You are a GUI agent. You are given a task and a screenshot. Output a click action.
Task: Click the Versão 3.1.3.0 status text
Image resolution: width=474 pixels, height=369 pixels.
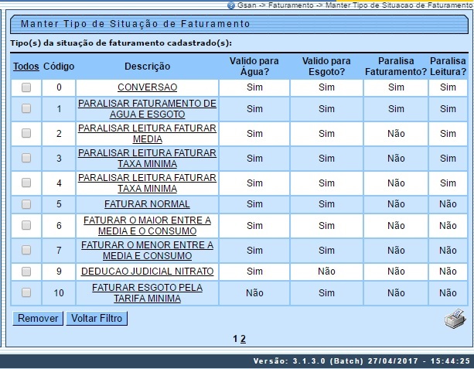point(362,361)
